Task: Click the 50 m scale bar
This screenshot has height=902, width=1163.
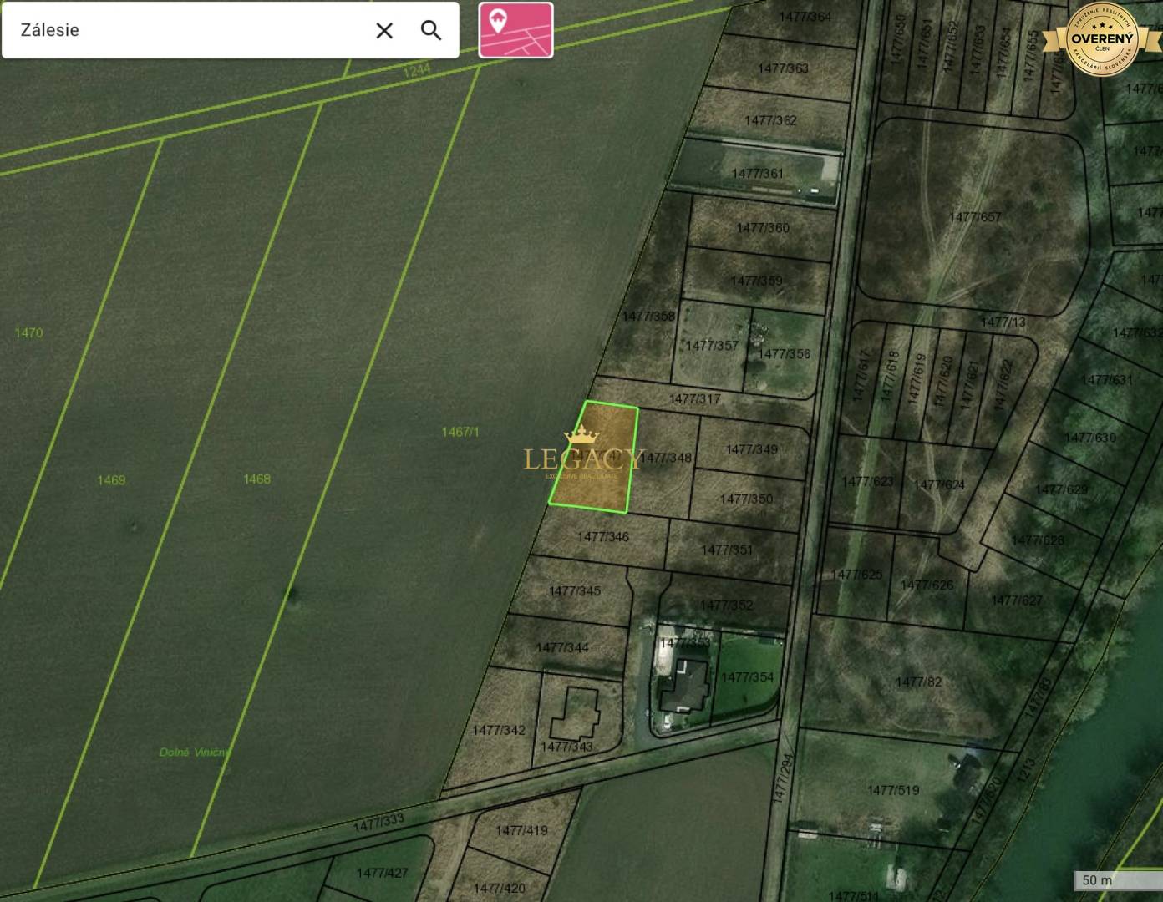Action: pyautogui.click(x=1117, y=879)
